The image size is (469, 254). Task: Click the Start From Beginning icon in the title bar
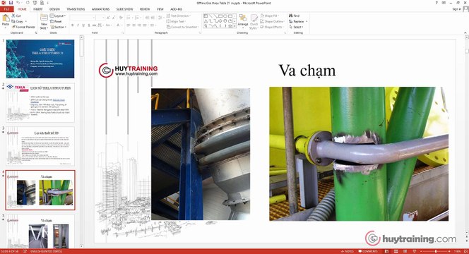tap(35, 3)
